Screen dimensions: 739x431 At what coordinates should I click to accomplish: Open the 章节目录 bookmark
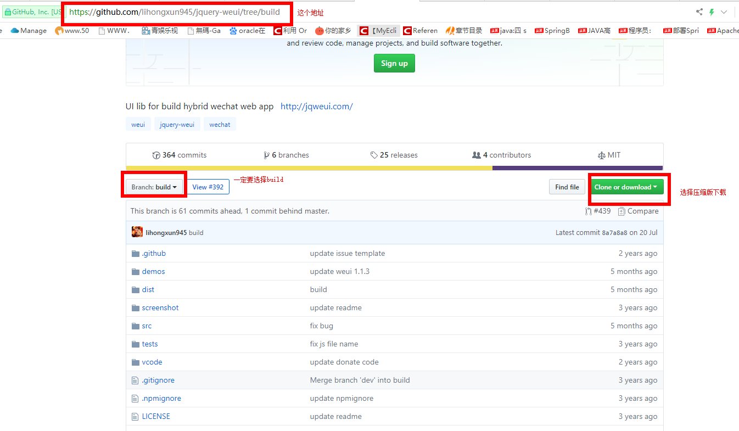464,31
